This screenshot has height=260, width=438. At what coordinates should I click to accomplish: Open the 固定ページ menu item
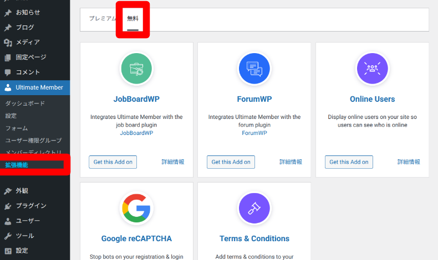[x=30, y=58]
